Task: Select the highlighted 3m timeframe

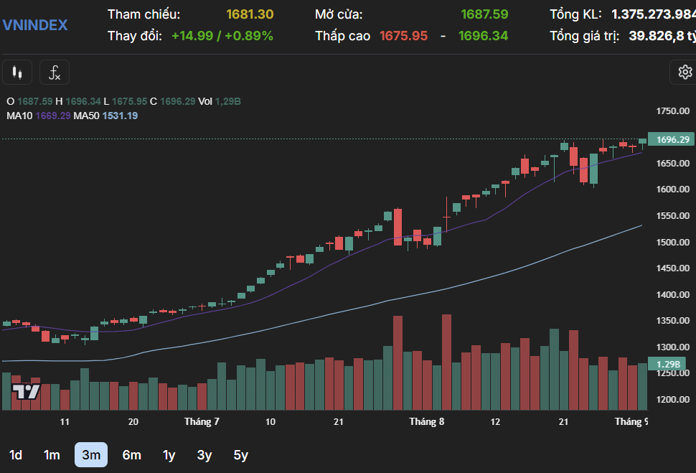Action: click(91, 455)
